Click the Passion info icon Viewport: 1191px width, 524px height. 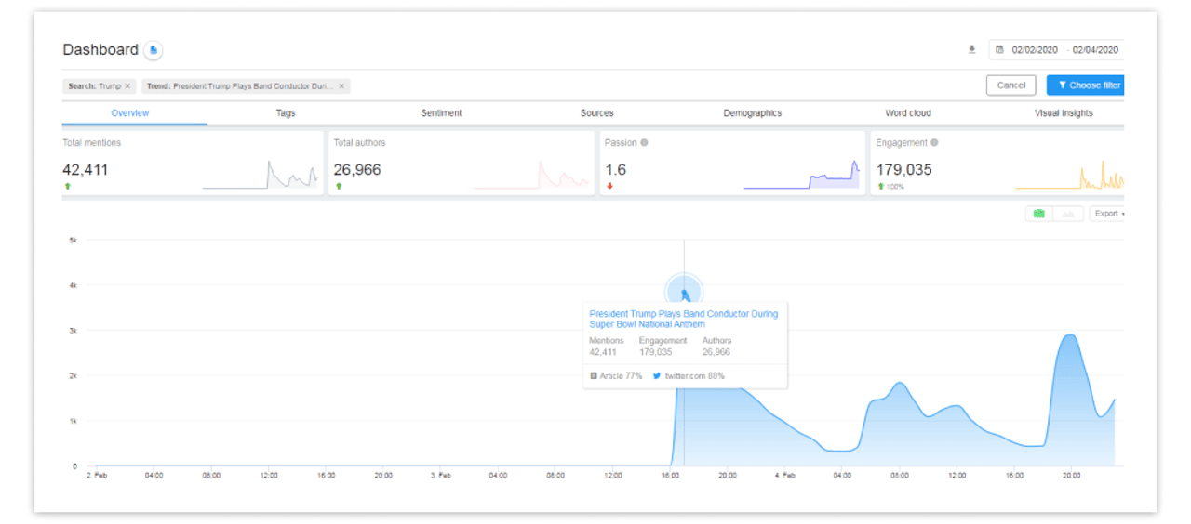(x=644, y=143)
